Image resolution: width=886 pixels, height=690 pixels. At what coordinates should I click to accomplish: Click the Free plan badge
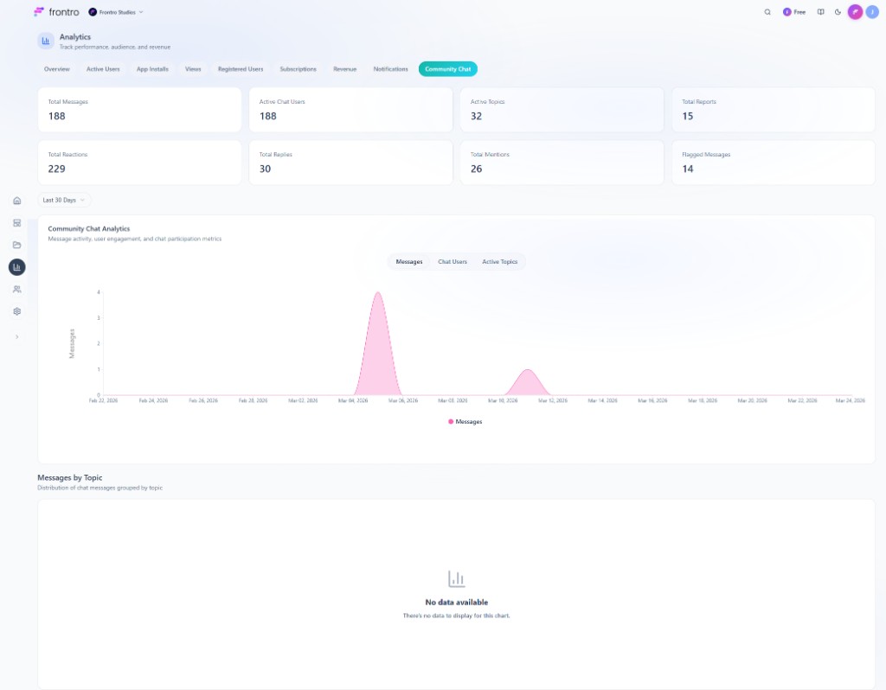pyautogui.click(x=794, y=12)
